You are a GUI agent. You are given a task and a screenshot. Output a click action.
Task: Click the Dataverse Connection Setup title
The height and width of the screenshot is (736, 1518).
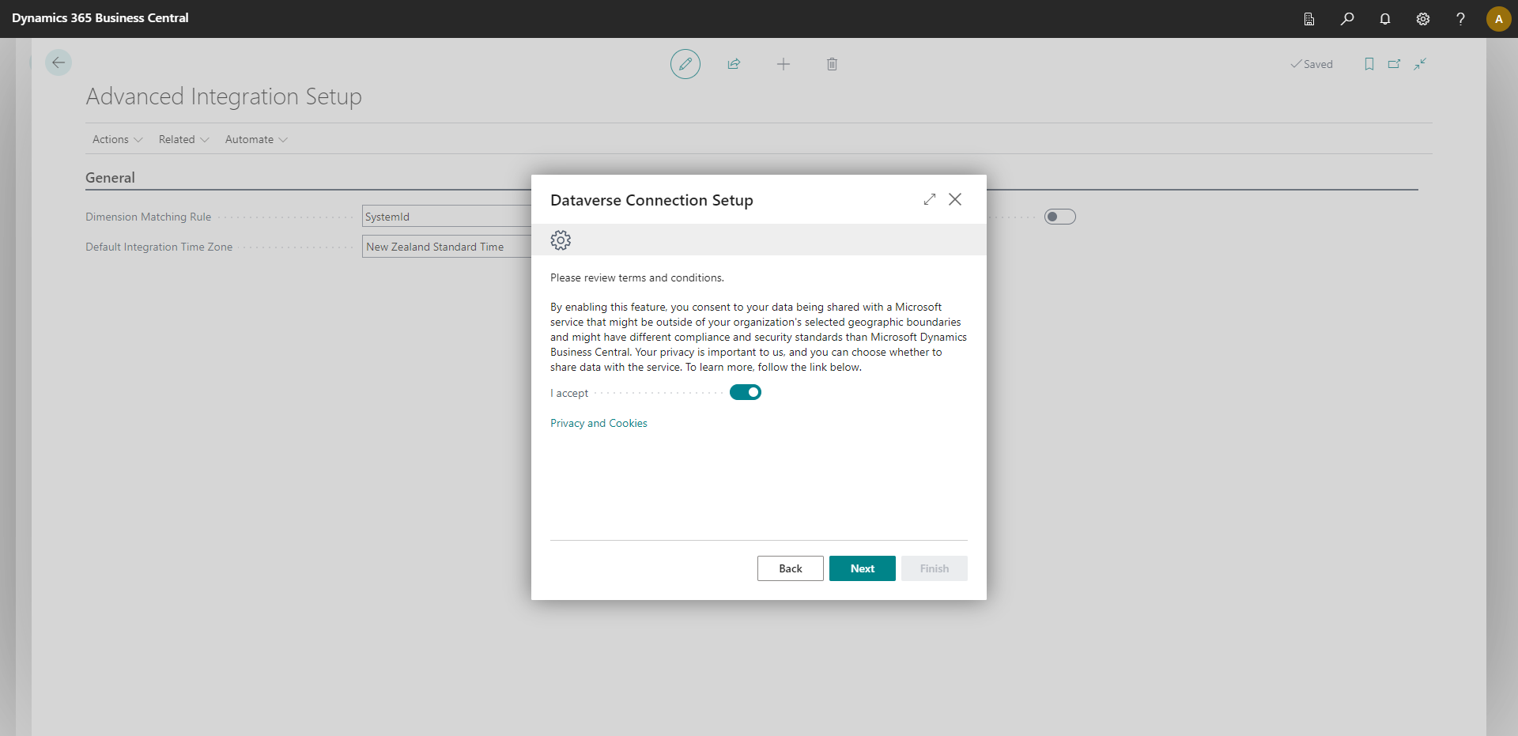tap(651, 200)
